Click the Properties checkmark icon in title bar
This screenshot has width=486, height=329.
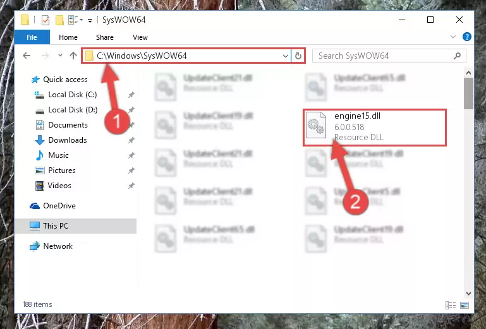(x=46, y=20)
